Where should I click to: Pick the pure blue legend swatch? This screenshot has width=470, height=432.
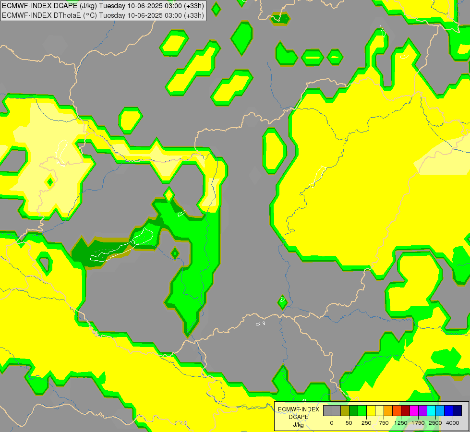[449, 410]
